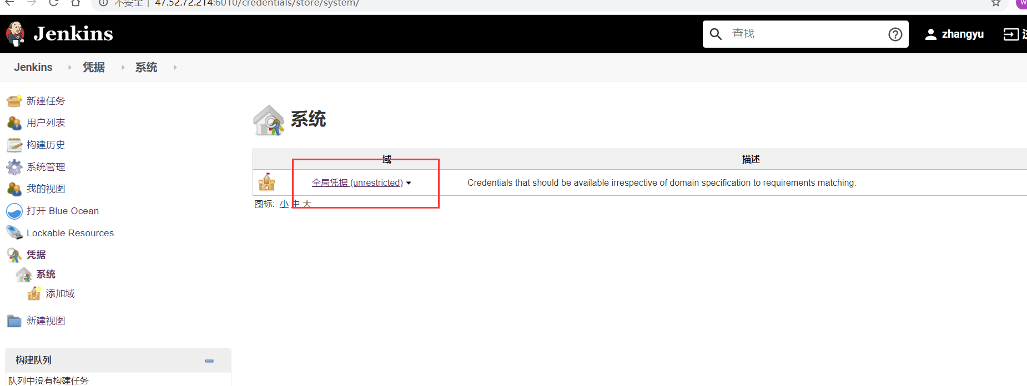This screenshot has width=1027, height=386.
Task: Click the Lockable Resources icon
Action: pos(14,233)
